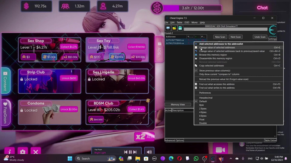Select Float display type
This screenshot has width=291, height=163.
[x=239, y=119]
